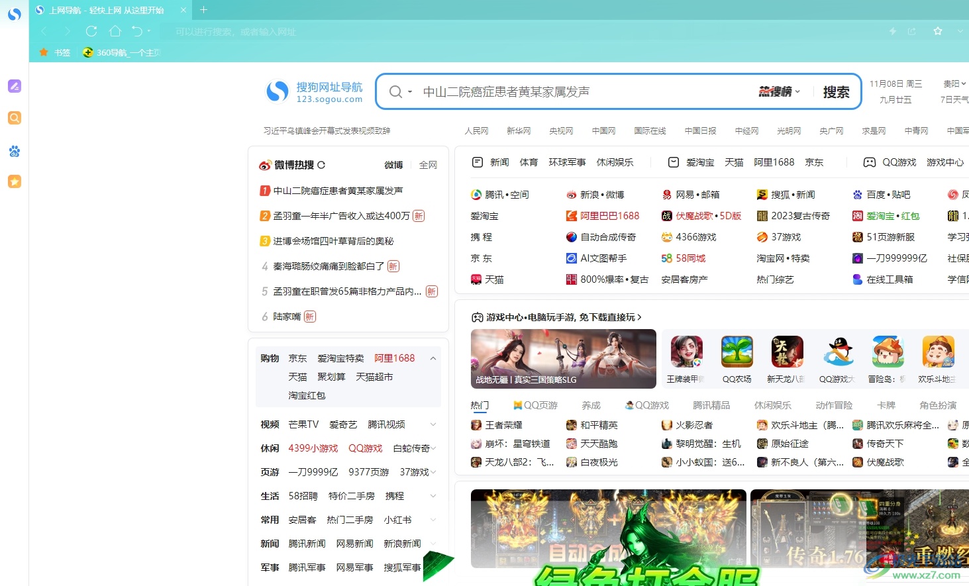Click the 搜索 search button
Viewport: 969px width, 586px height.
click(836, 92)
